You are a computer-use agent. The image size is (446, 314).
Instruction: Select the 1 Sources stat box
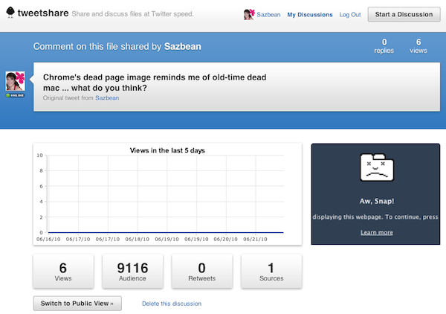click(271, 271)
